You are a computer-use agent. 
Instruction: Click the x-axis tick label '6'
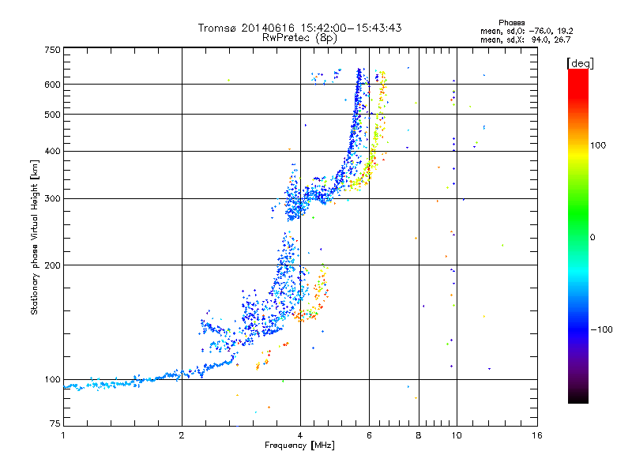[369, 435]
